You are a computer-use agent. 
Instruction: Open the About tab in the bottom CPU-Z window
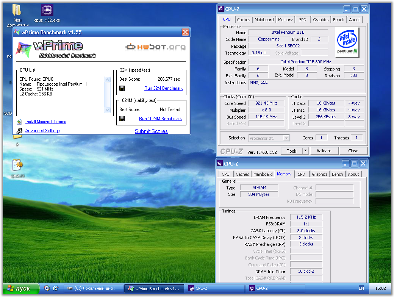(x=353, y=174)
